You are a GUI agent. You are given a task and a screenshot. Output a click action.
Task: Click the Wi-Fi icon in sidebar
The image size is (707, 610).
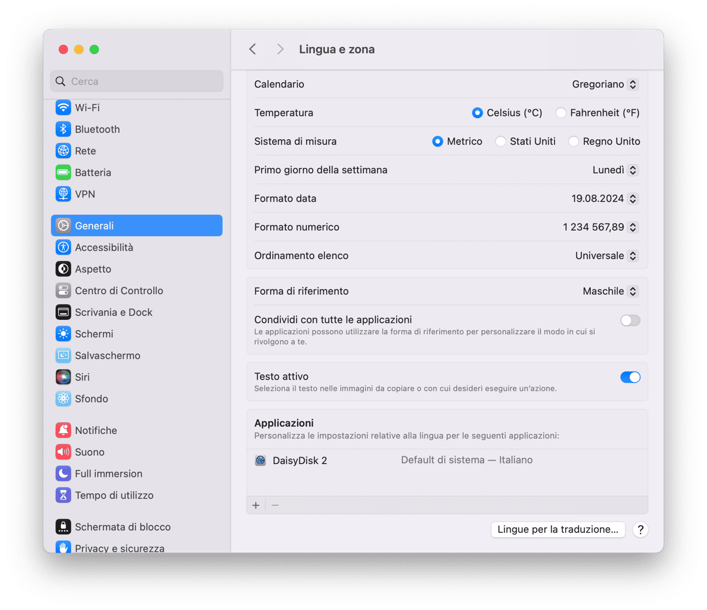63,108
